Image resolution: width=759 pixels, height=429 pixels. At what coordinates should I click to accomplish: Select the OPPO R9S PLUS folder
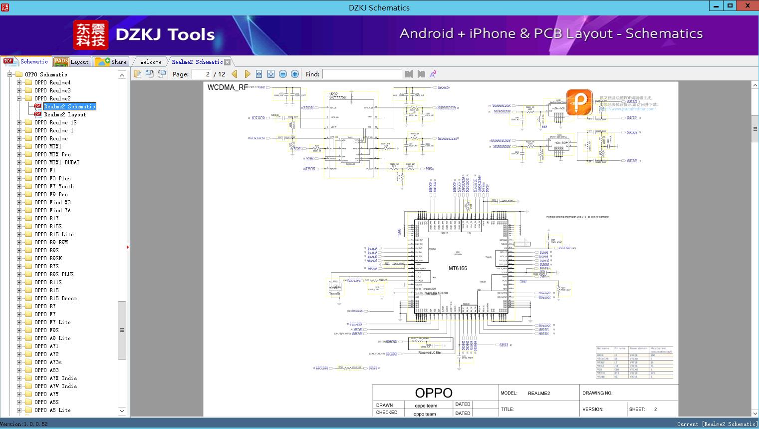click(x=54, y=274)
